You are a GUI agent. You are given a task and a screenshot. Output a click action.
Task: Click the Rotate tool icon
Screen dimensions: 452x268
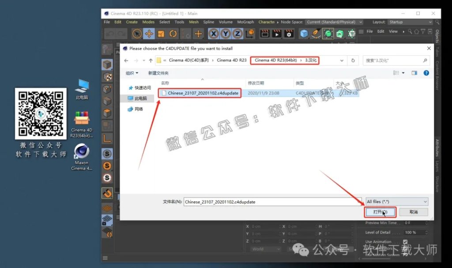173,34
